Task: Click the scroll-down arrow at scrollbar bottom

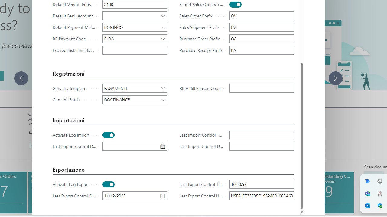Action: 302,212
